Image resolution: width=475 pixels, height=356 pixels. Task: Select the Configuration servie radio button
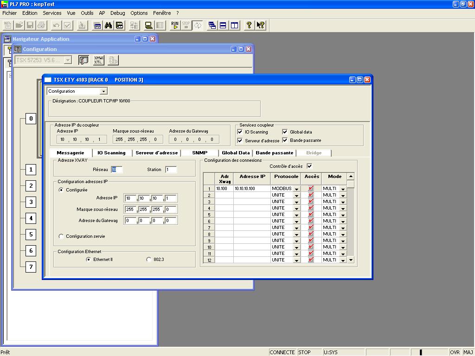point(61,236)
